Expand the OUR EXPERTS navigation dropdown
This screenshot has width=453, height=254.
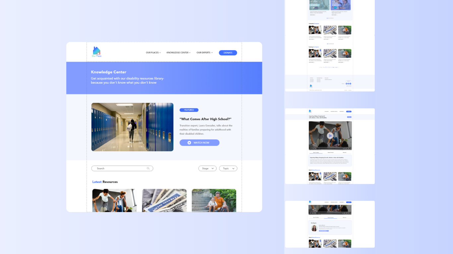point(204,52)
